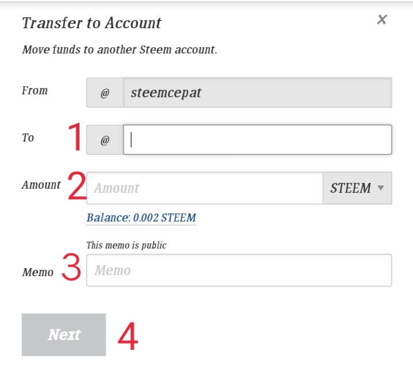Click the Move funds description text
The height and width of the screenshot is (382, 413).
pos(120,49)
